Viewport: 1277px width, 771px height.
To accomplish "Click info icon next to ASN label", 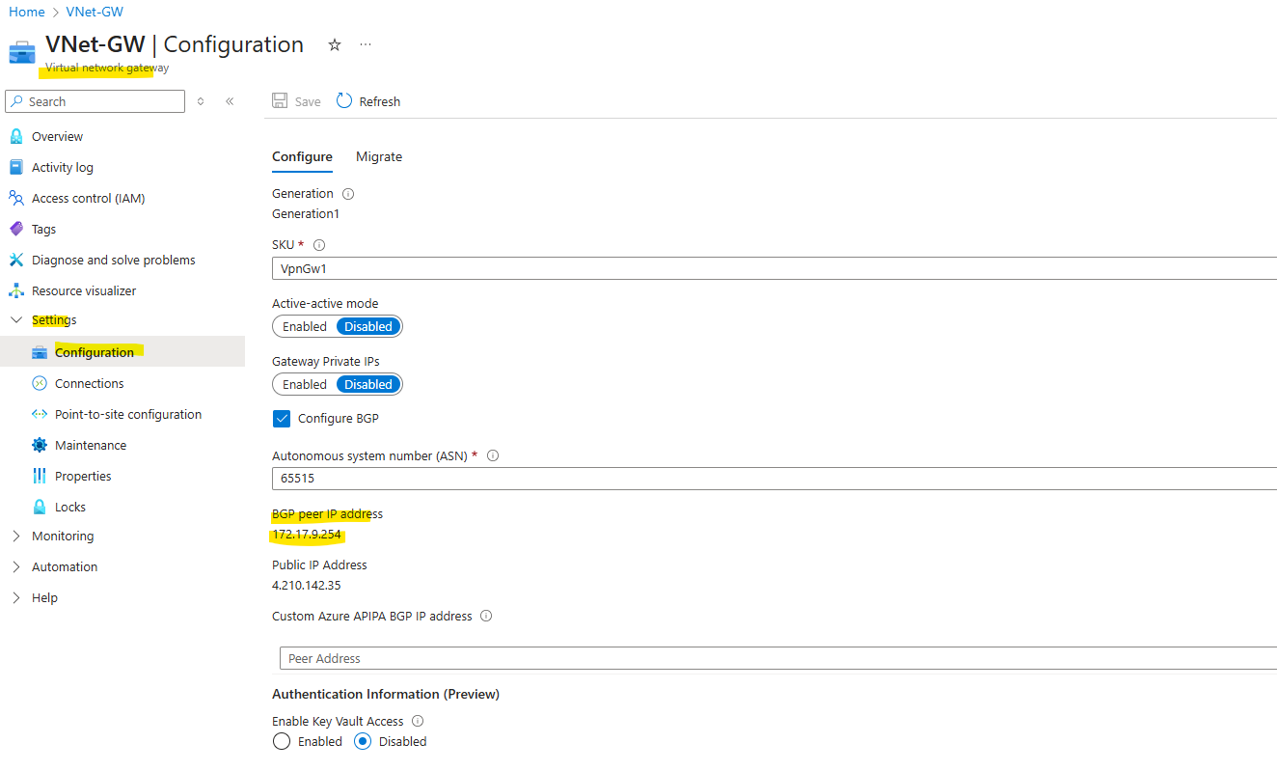I will click(x=493, y=455).
